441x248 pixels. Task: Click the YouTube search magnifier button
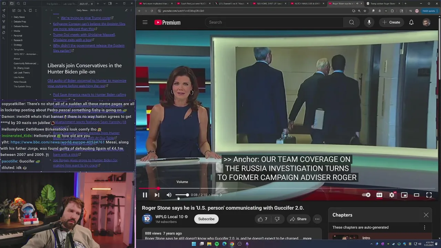(351, 22)
